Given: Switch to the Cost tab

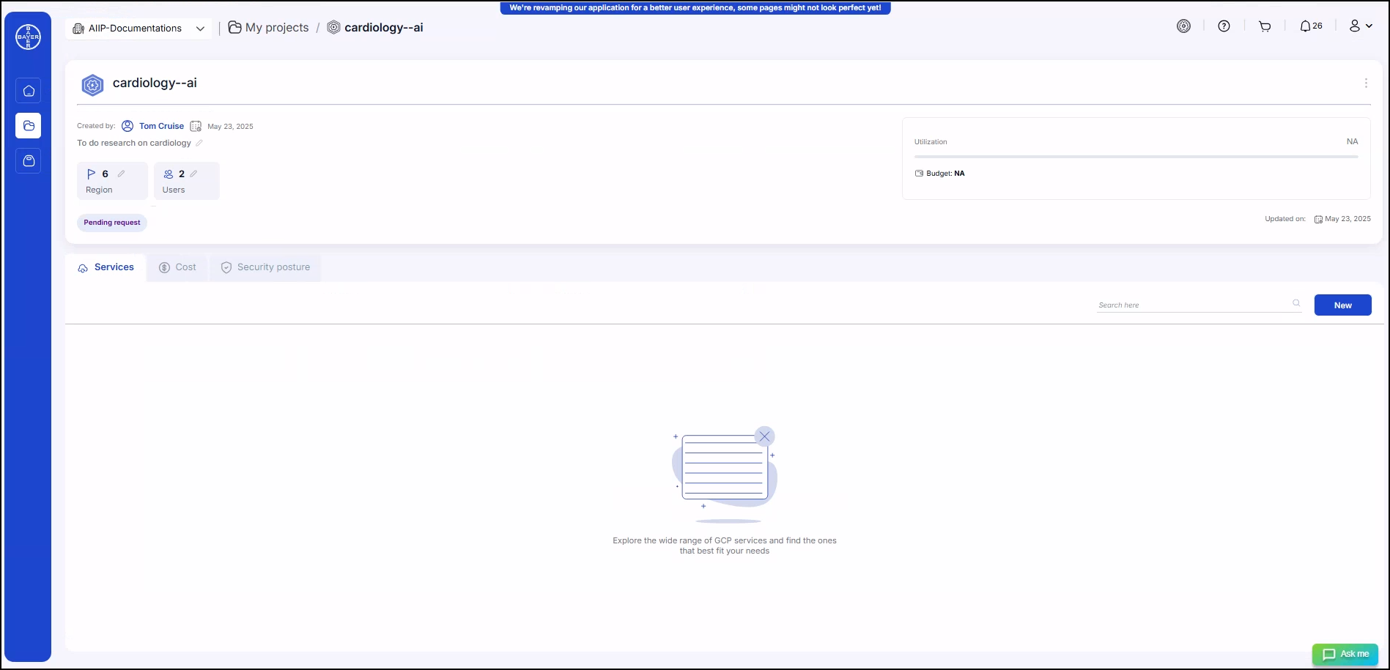Looking at the screenshot, I should (x=178, y=268).
